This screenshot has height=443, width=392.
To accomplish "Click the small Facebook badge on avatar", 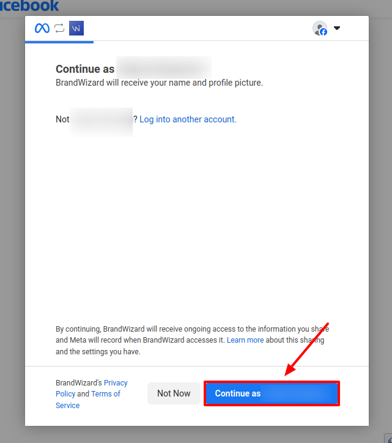I will 324,32.
